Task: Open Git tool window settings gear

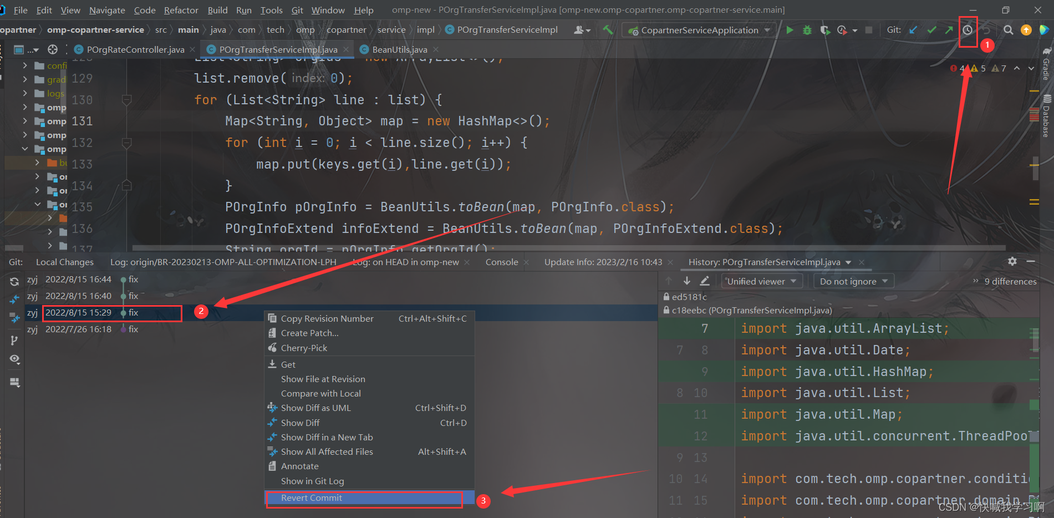Action: [x=1012, y=261]
